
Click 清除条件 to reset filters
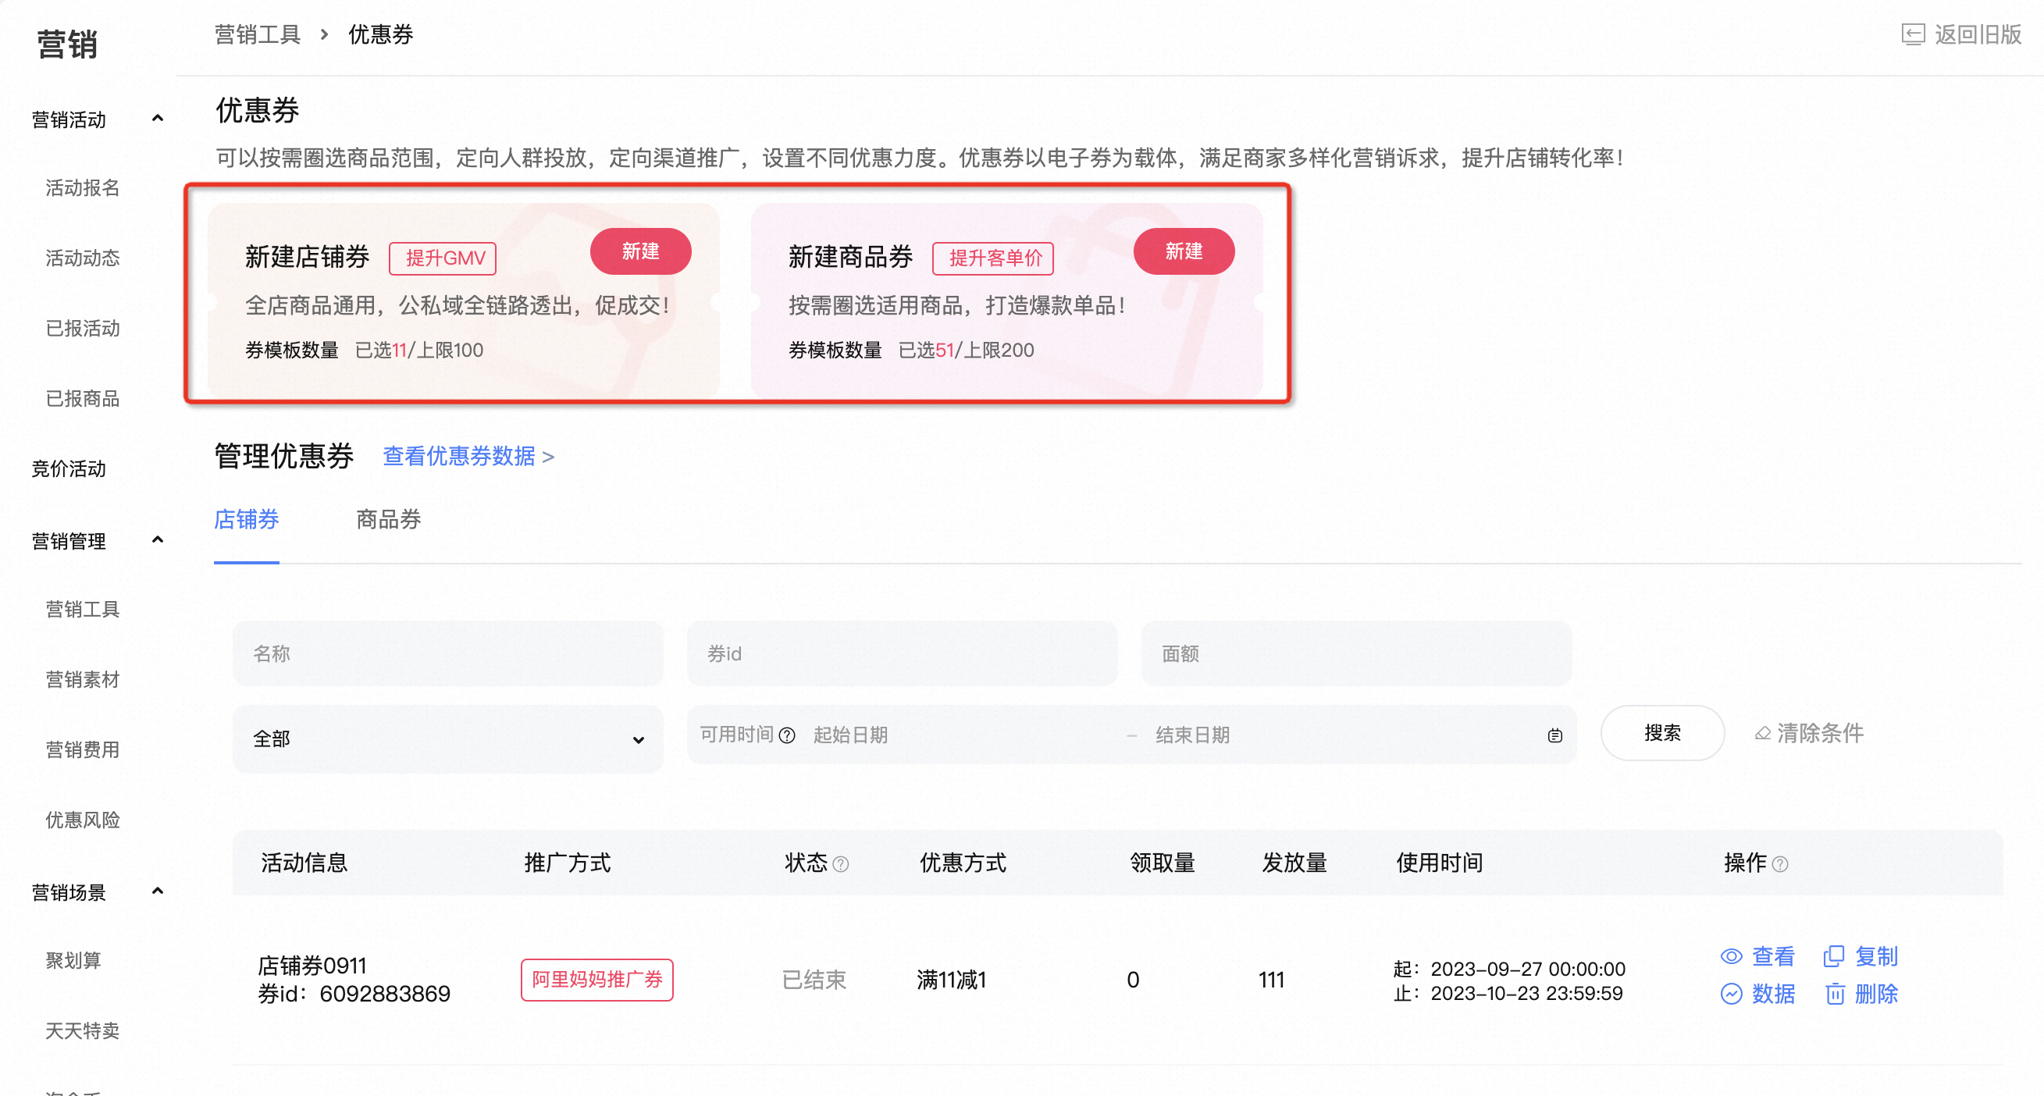(x=1819, y=733)
